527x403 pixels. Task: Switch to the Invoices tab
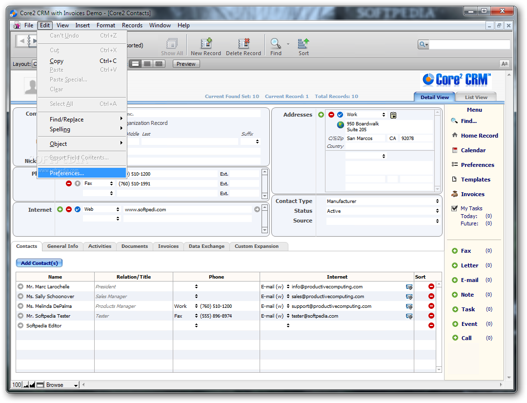tap(168, 246)
